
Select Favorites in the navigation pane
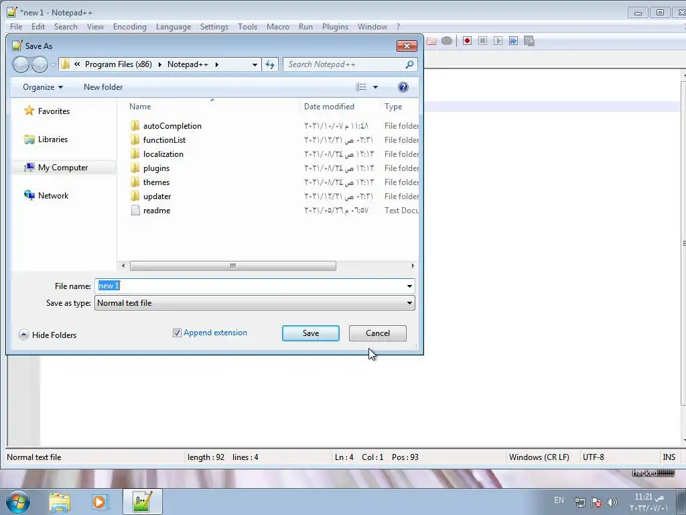54,111
